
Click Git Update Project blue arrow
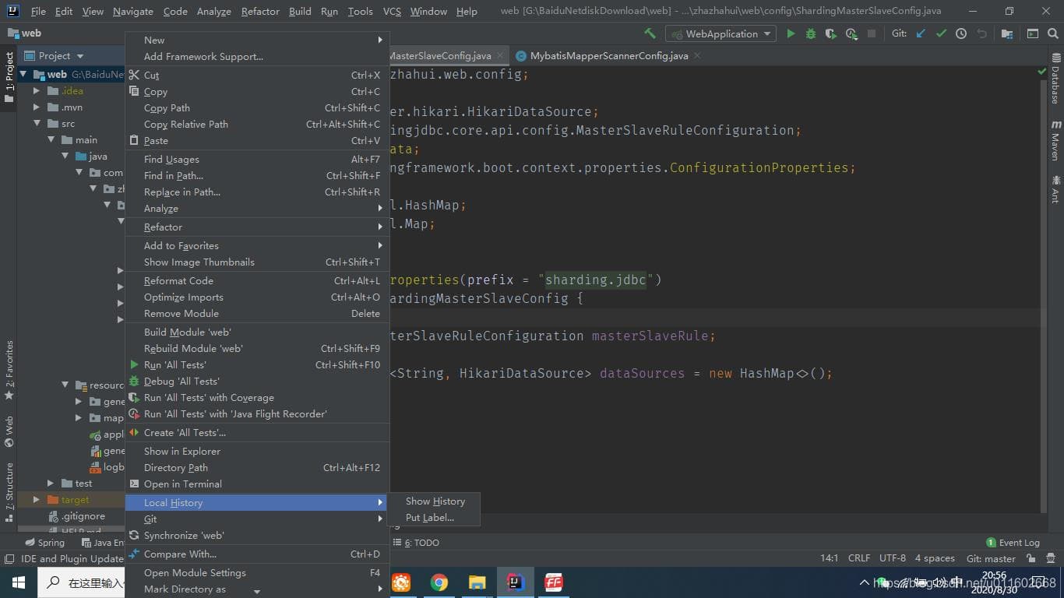click(x=921, y=33)
